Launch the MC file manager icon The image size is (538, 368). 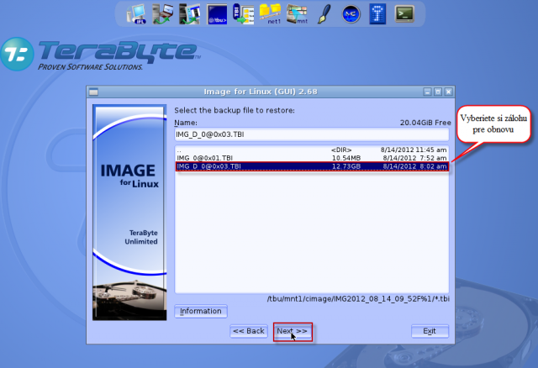click(351, 14)
